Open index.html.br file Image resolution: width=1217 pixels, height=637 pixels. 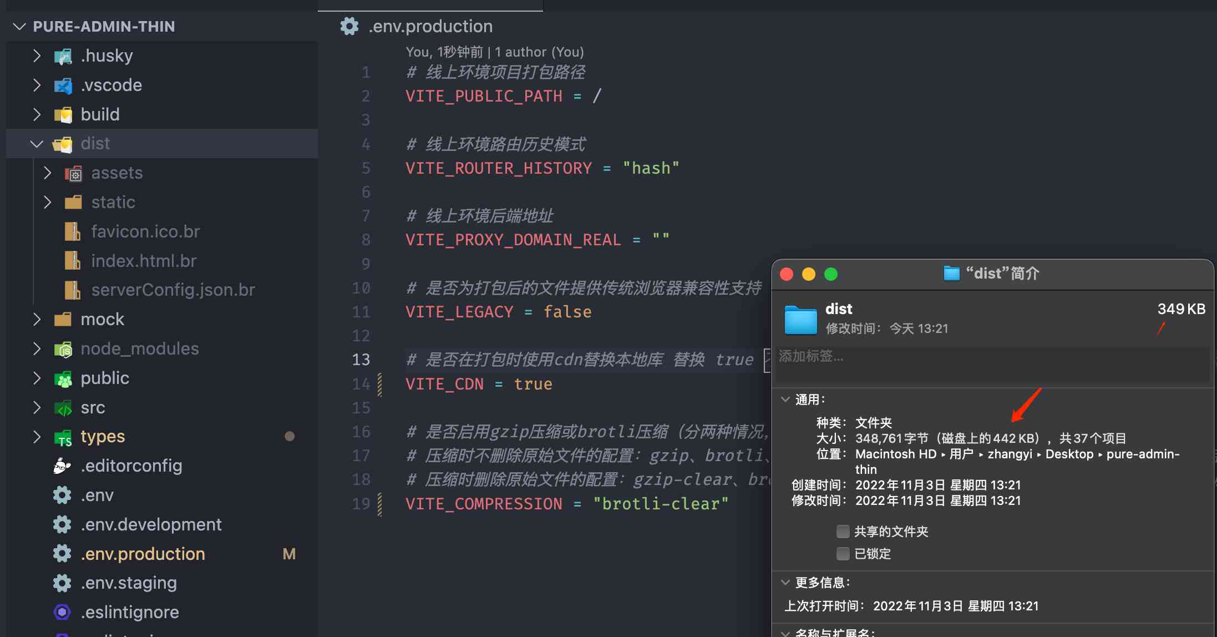click(x=144, y=261)
